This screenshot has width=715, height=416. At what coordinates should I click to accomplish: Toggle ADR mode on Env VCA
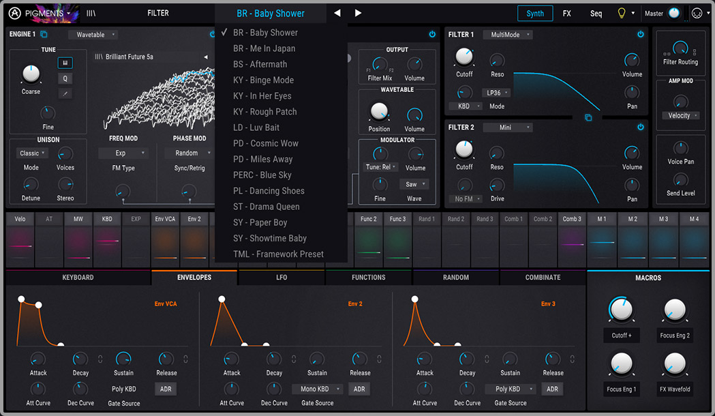[166, 389]
